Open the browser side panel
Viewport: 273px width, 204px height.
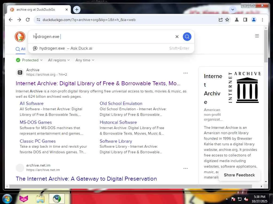click(x=245, y=20)
